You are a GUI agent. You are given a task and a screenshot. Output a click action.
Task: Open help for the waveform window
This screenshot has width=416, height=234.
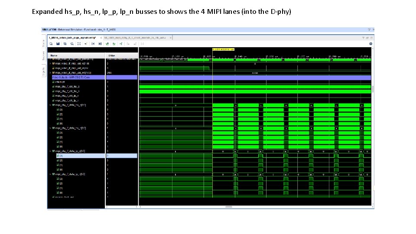click(x=363, y=38)
